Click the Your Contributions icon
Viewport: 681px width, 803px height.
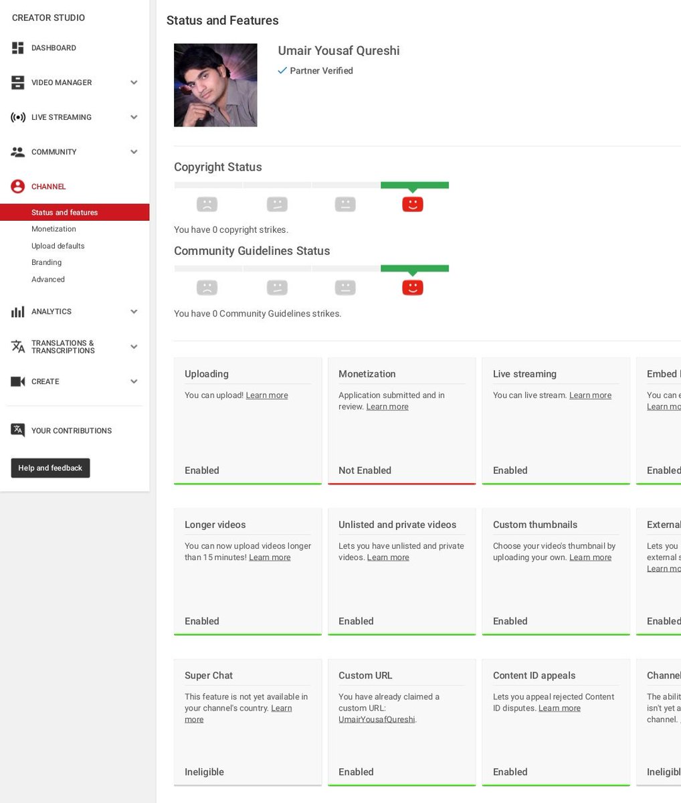18,430
